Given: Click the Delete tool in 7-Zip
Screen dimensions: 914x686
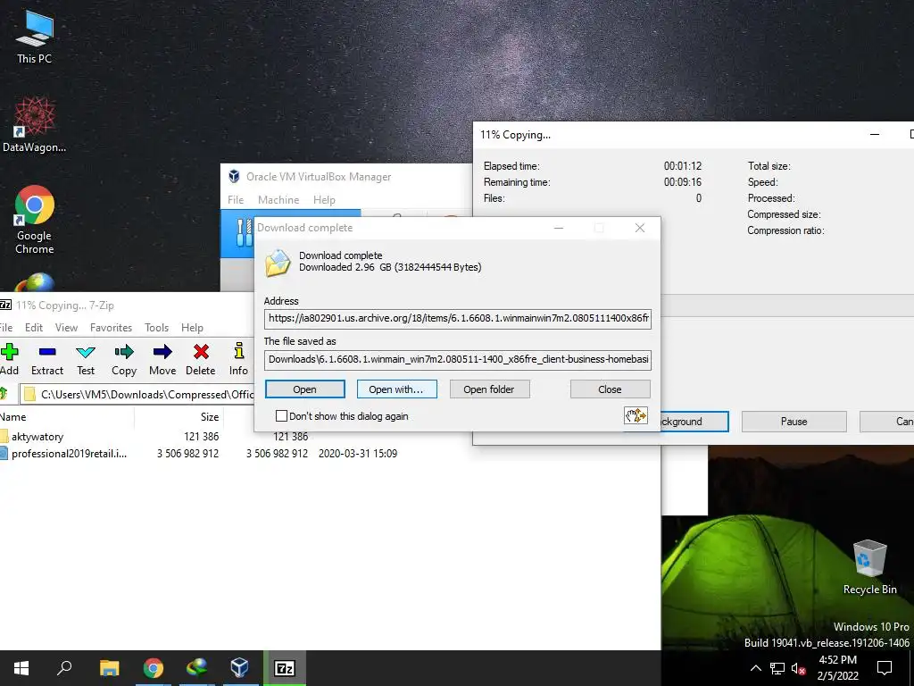Looking at the screenshot, I should click(x=201, y=359).
